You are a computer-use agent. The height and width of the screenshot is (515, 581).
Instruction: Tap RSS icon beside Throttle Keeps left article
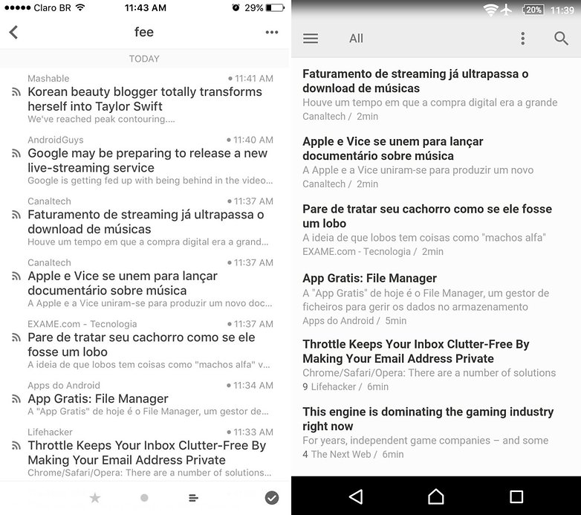tap(16, 446)
